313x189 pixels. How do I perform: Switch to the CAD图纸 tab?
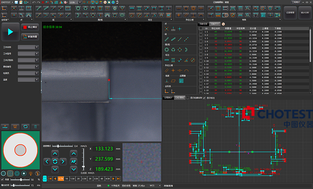pos(179,98)
